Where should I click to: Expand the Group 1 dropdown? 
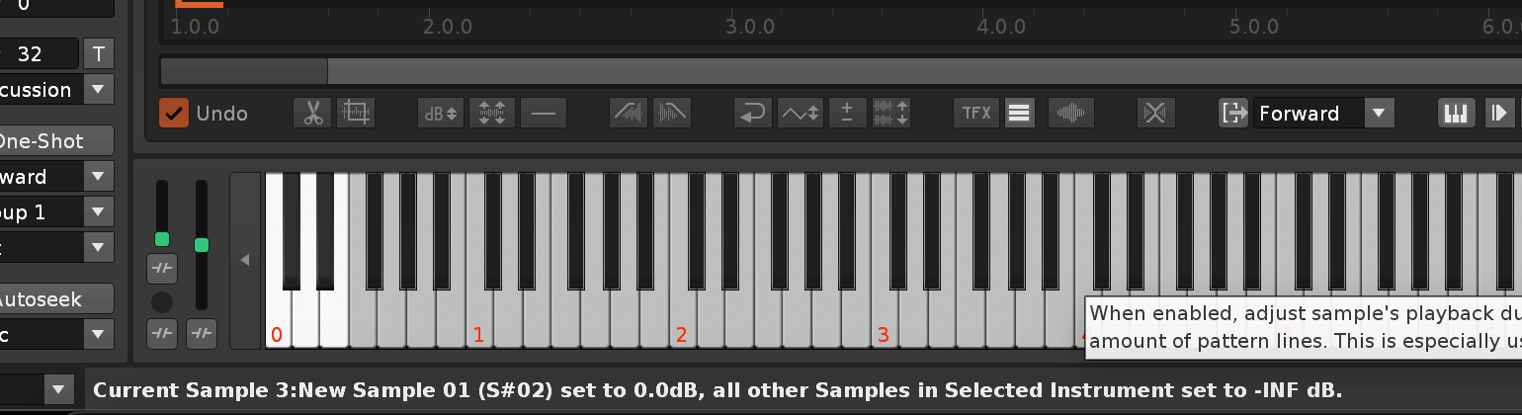click(x=97, y=211)
